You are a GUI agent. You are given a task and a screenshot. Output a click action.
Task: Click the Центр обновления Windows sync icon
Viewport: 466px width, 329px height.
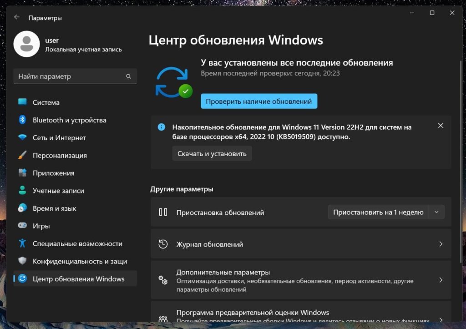[x=22, y=278]
